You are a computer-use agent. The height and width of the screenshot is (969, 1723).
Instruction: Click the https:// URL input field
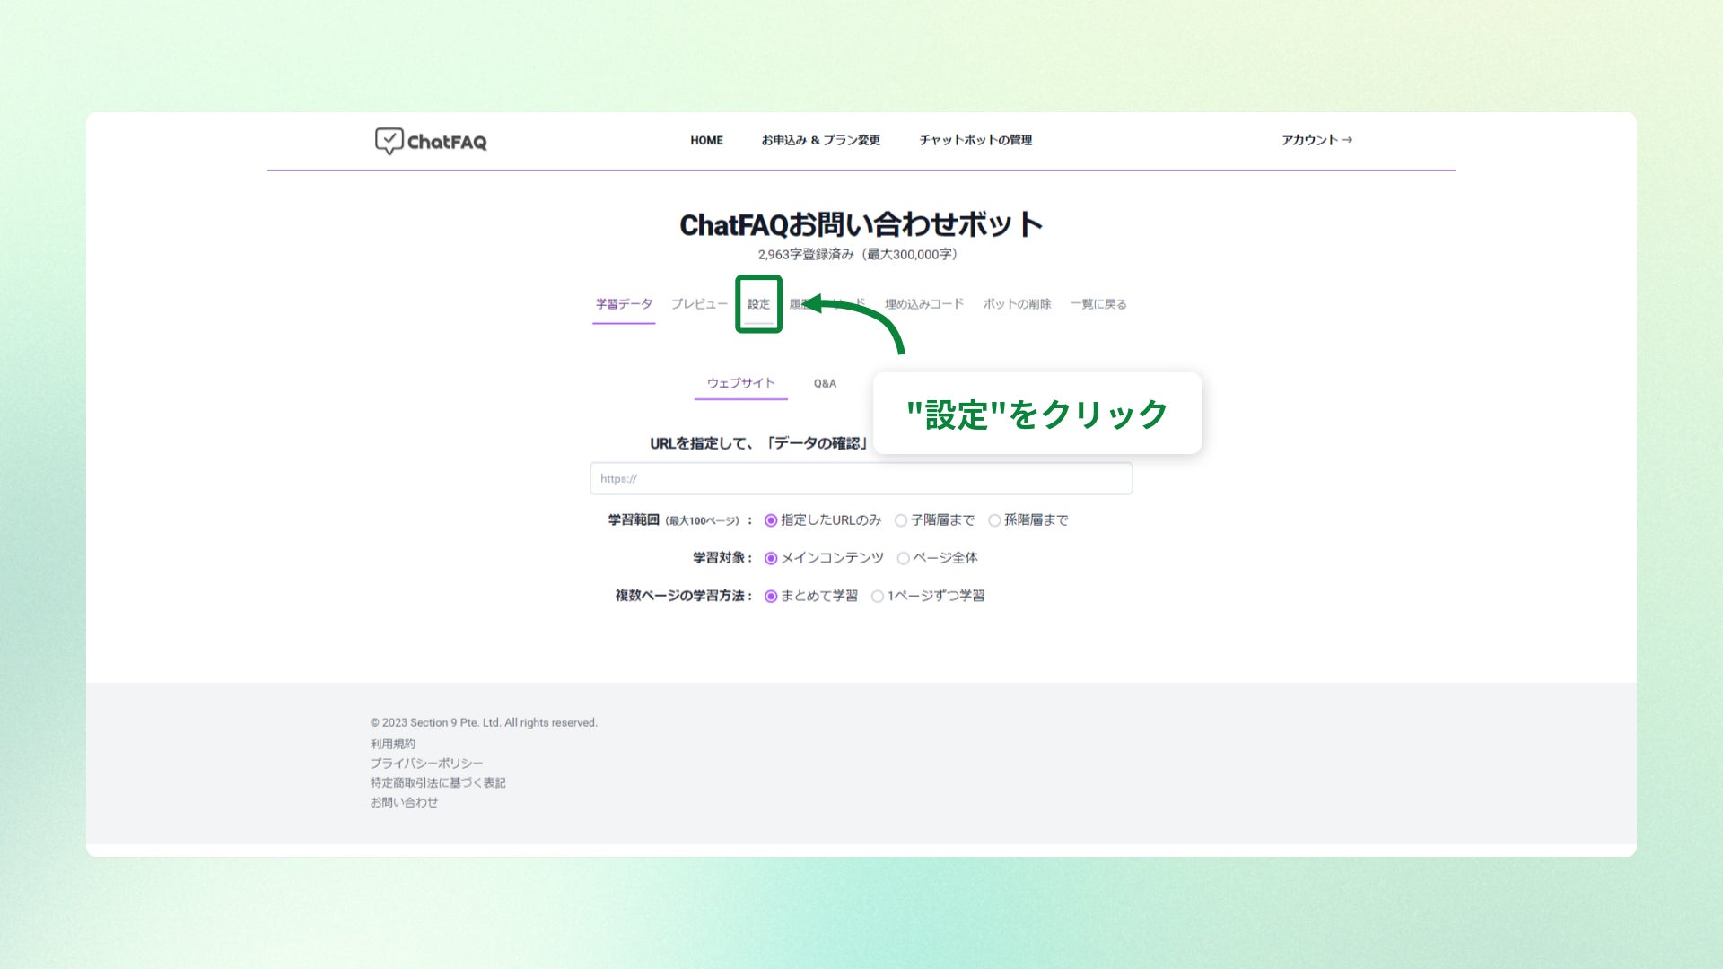point(861,479)
